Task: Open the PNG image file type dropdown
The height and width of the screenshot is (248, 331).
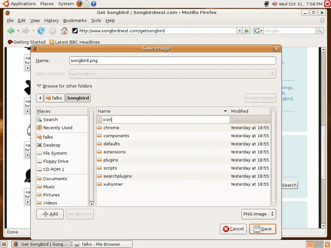Action: (258, 214)
